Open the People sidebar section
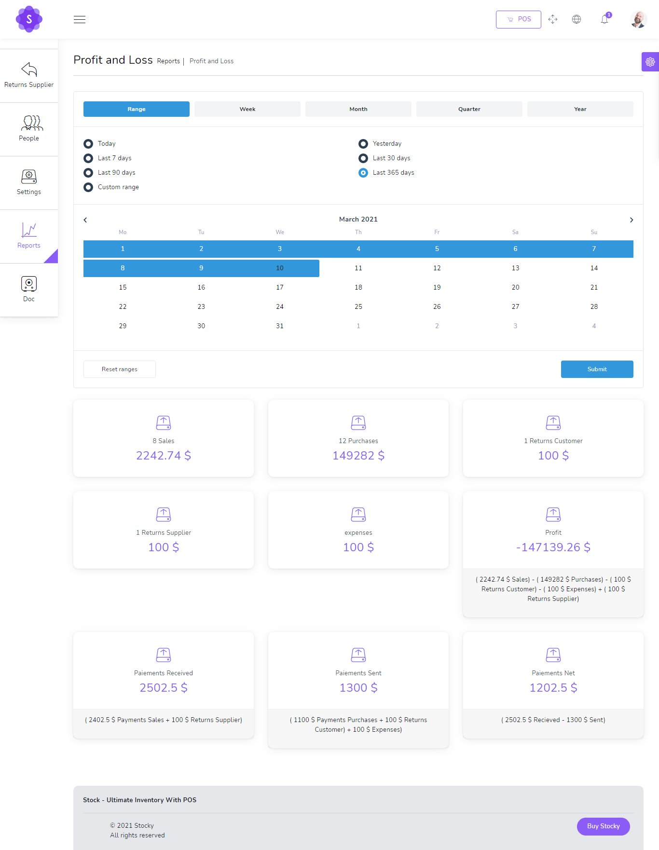 29,129
